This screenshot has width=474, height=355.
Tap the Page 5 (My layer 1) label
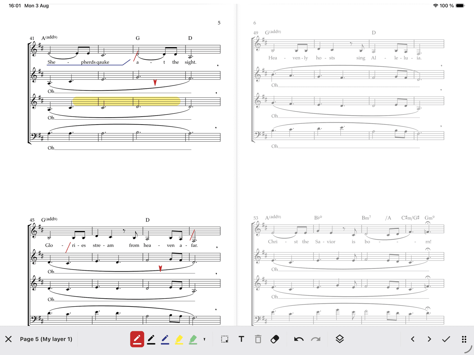[46, 339]
